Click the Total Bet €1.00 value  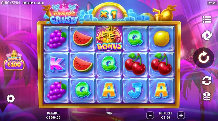click(165, 118)
